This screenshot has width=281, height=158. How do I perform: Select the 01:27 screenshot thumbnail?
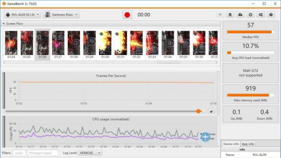(x=58, y=45)
